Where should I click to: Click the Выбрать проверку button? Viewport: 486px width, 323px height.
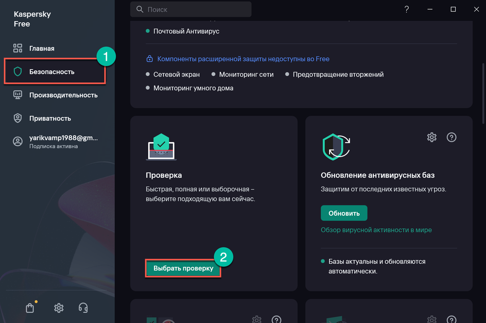click(183, 268)
